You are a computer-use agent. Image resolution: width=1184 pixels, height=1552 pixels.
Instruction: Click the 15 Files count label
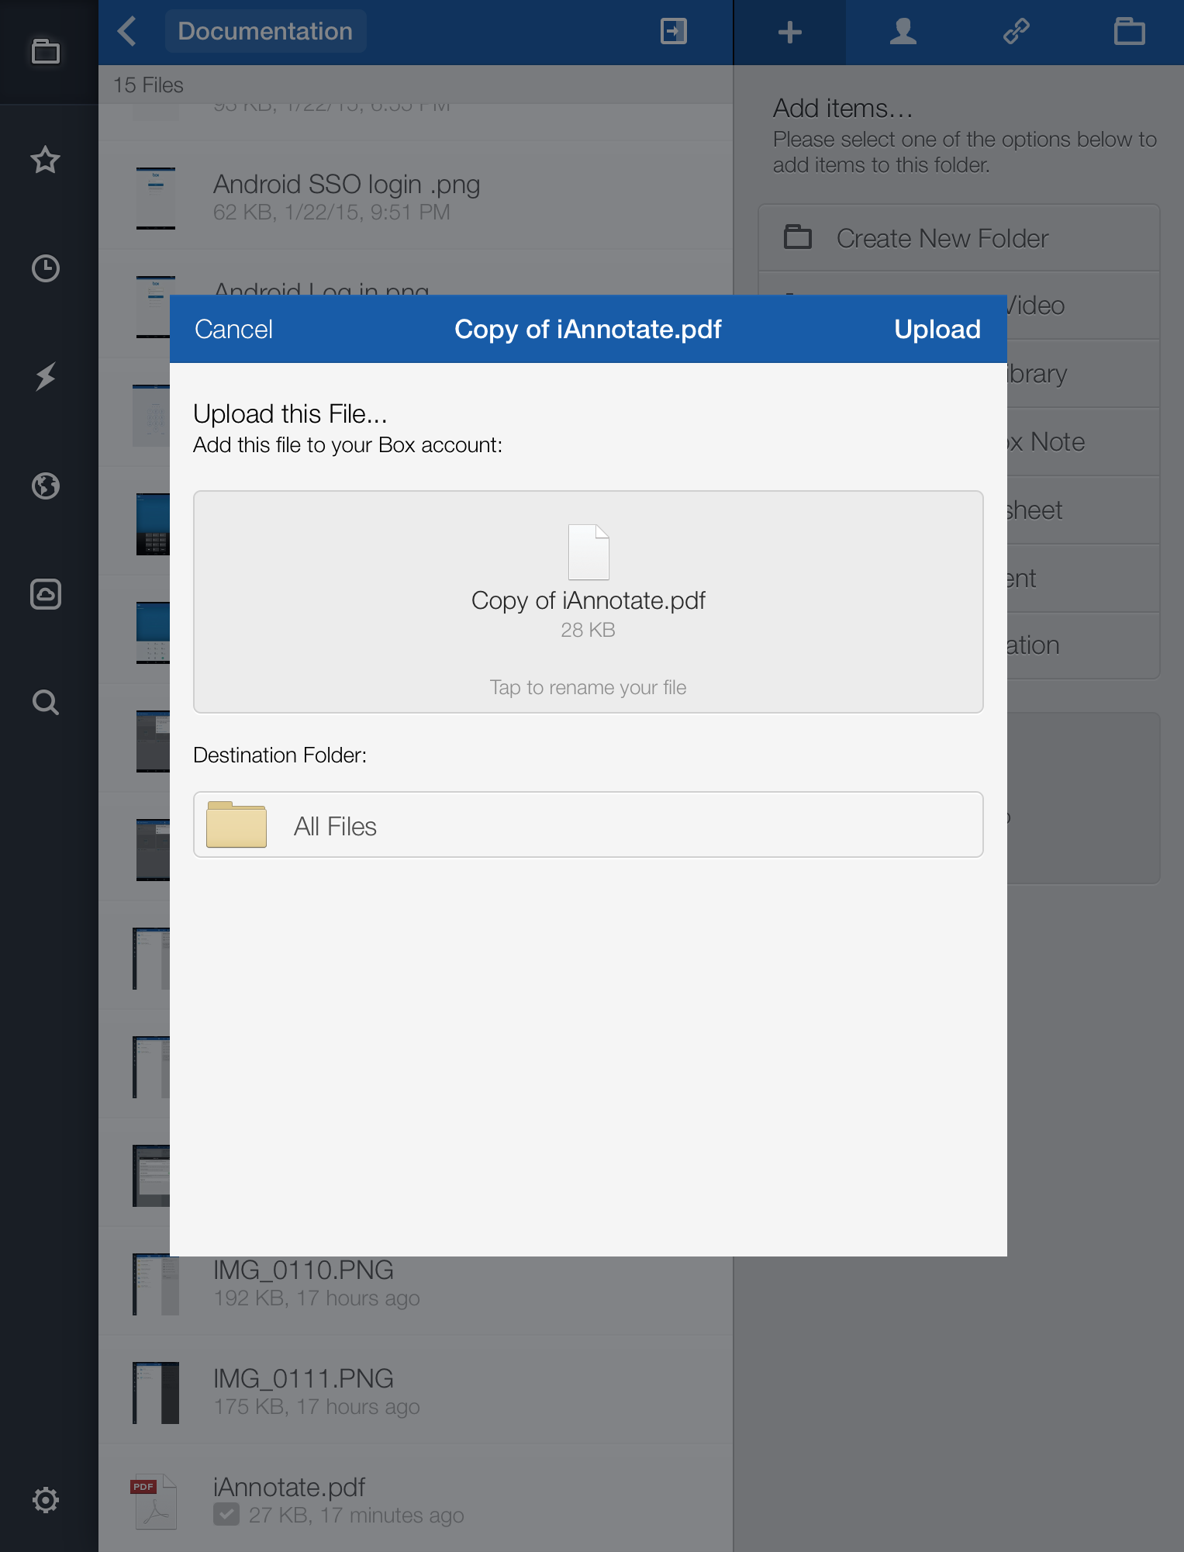coord(148,85)
